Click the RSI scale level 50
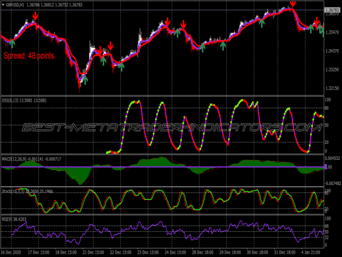 click(x=327, y=232)
